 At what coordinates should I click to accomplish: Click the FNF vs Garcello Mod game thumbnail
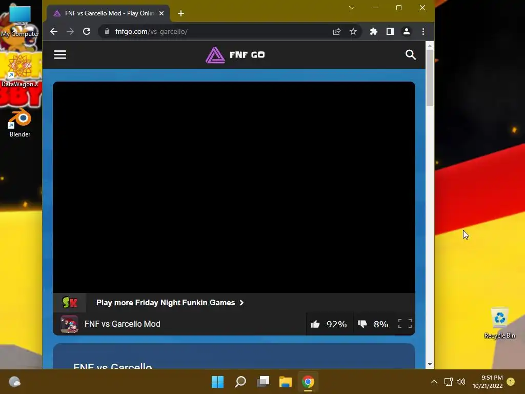(x=69, y=324)
